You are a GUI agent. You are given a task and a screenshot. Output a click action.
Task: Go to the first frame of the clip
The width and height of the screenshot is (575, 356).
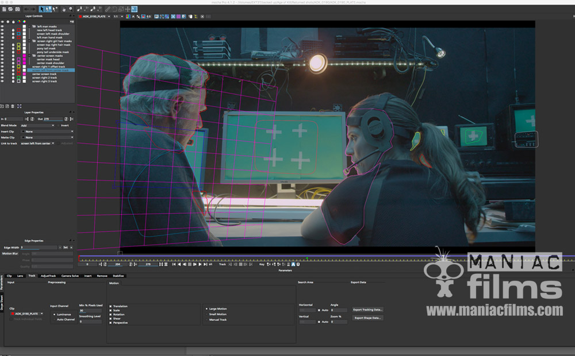pyautogui.click(x=174, y=264)
